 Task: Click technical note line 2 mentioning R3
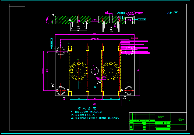coord(83,115)
